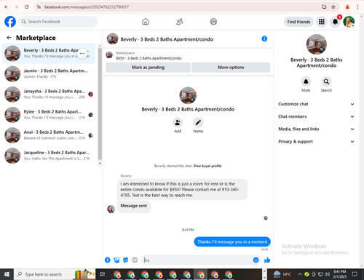Image resolution: width=364 pixels, height=280 pixels.
Task: Expand Customize chat section
Action: 316,104
